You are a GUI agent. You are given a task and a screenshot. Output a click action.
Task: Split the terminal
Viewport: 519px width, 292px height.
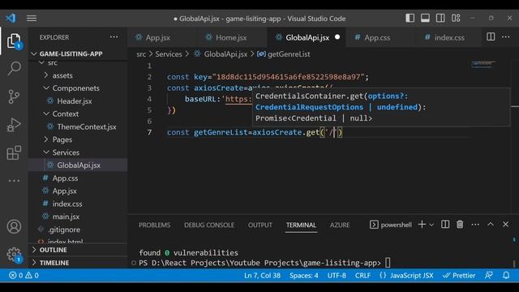[x=445, y=225]
